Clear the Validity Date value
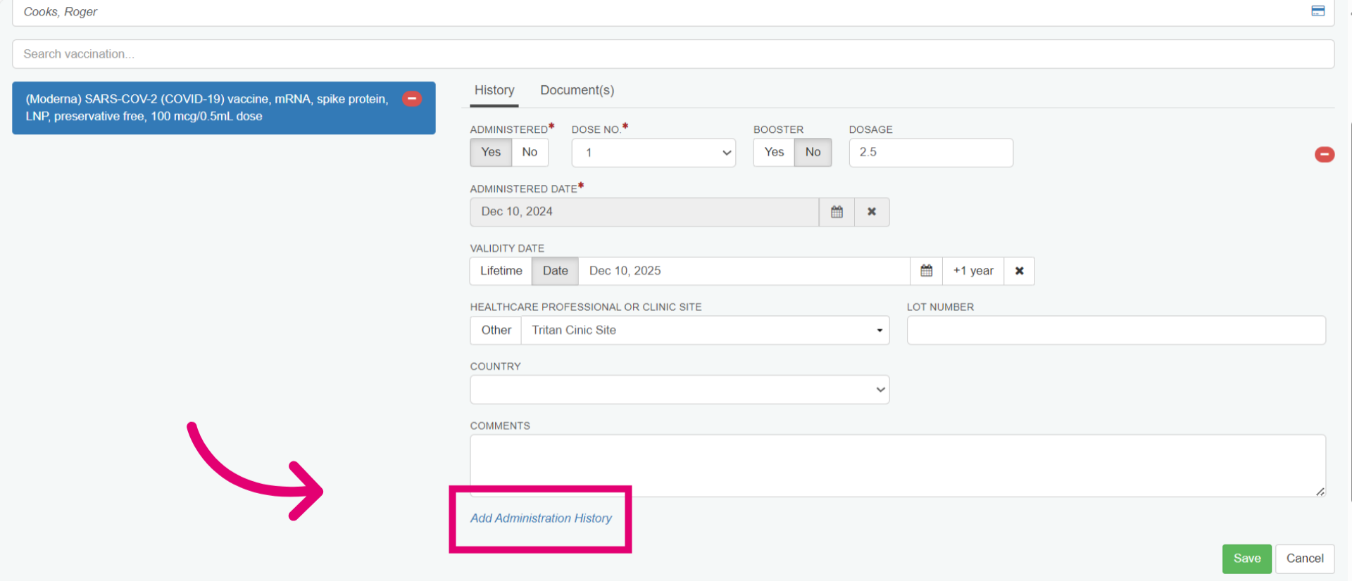This screenshot has width=1352, height=581. (1019, 271)
